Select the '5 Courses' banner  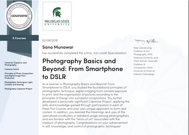coord(19,38)
